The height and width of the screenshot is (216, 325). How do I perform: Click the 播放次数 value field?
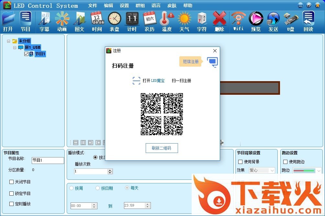pos(91,171)
